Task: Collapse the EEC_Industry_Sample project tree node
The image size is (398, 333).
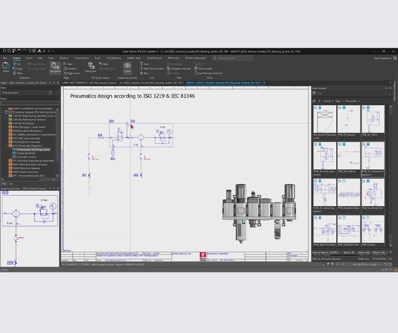Action: coord(3,112)
